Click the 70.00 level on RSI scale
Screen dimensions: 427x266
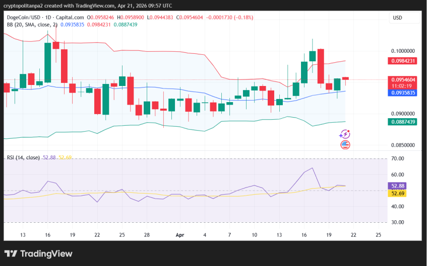(x=398, y=158)
